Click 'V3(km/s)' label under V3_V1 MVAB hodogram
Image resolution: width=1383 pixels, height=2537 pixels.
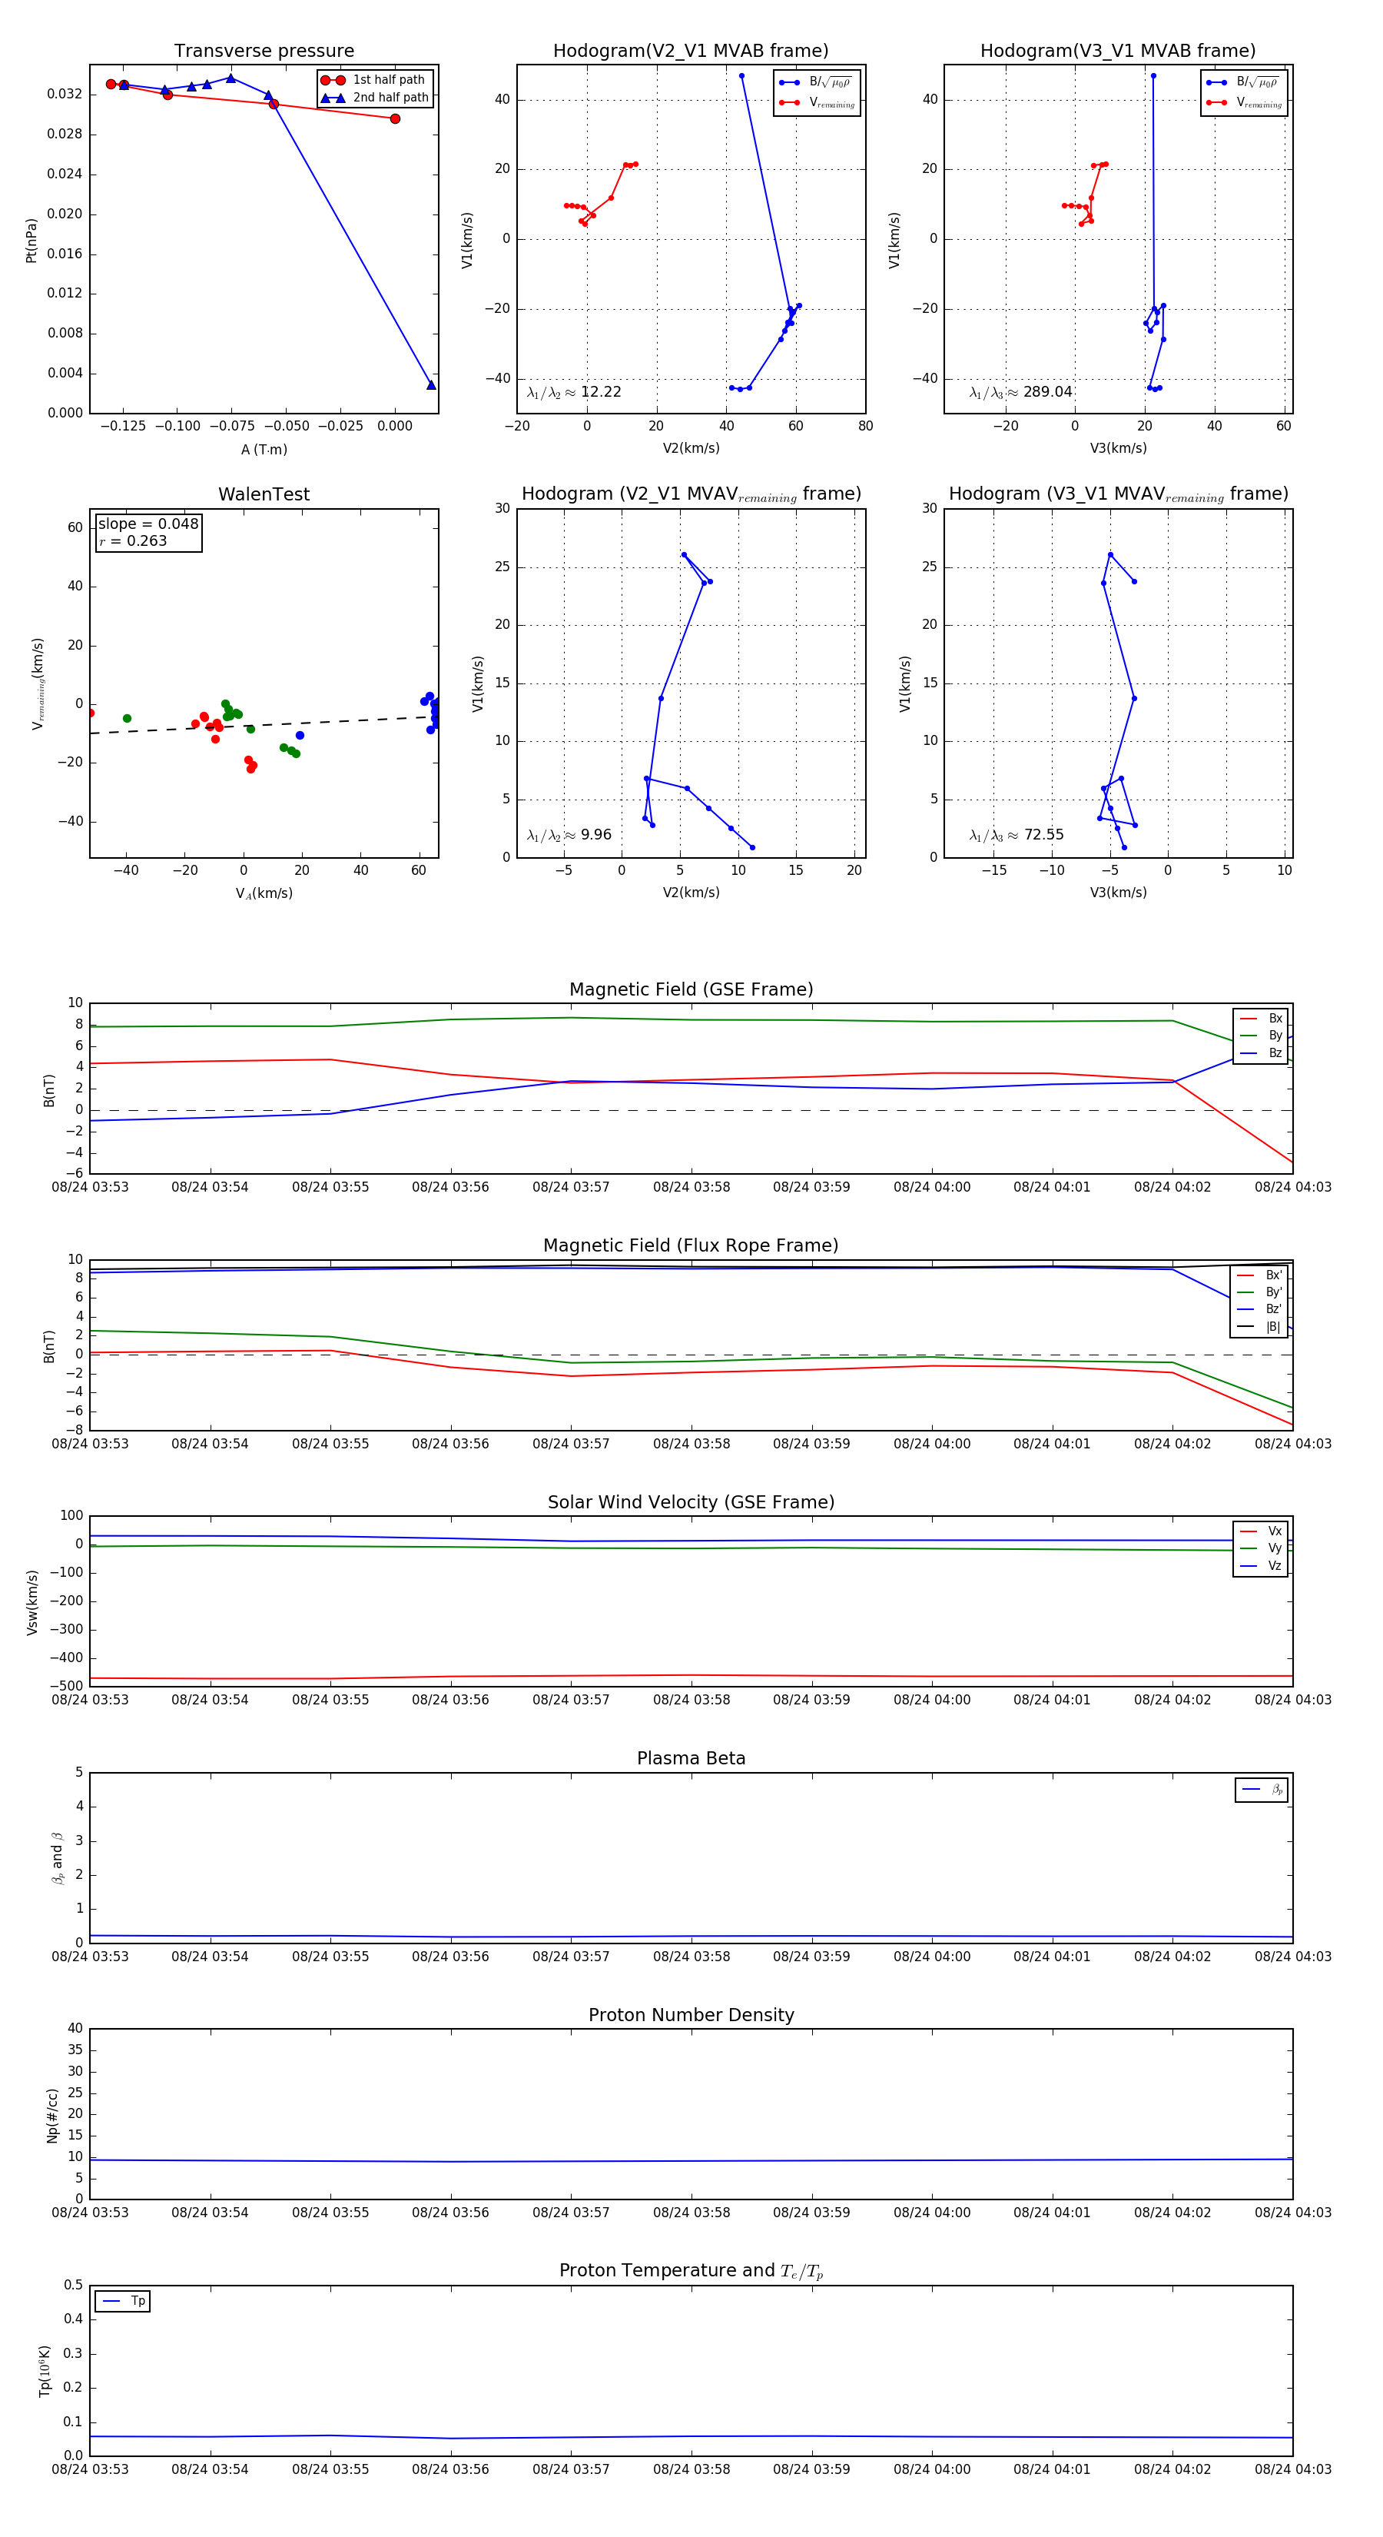[x=1118, y=449]
